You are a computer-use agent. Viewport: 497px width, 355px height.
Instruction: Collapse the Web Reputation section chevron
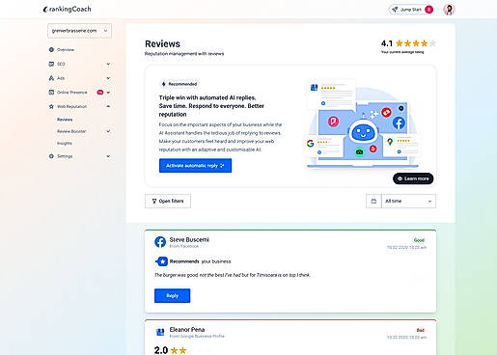(x=108, y=106)
